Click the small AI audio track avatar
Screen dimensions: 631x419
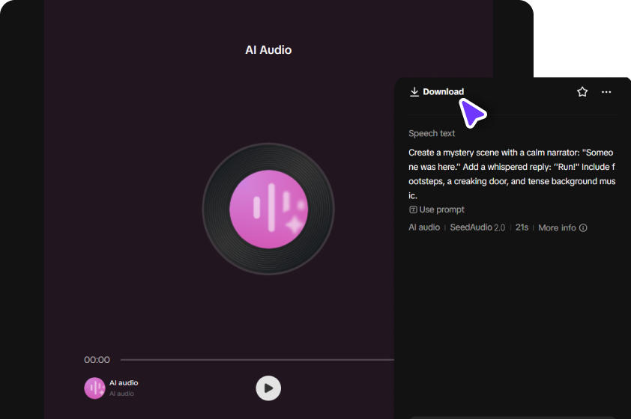(x=94, y=388)
